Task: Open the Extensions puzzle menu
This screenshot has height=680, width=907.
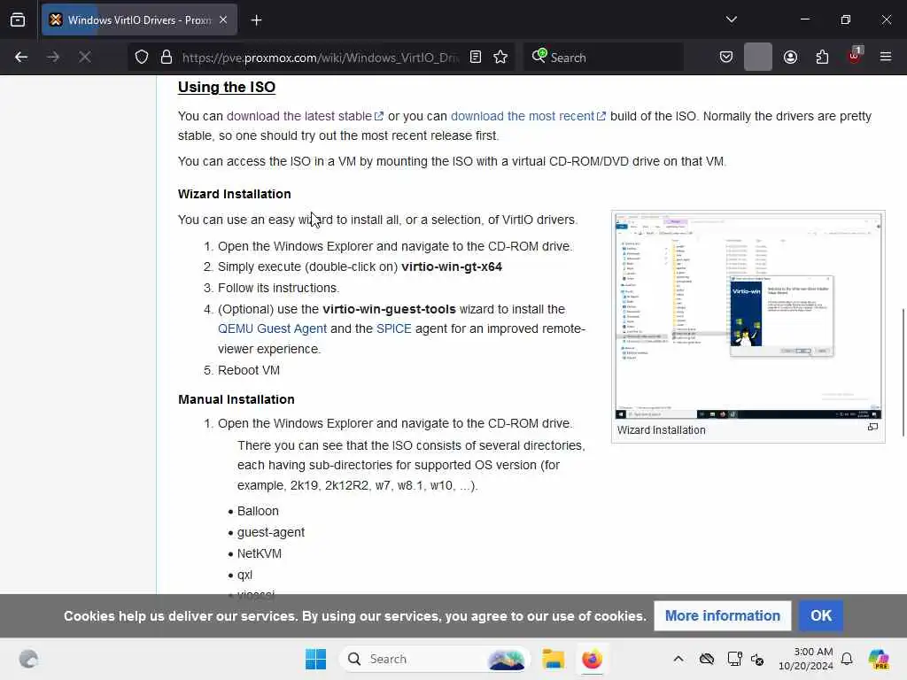Action: point(822,57)
